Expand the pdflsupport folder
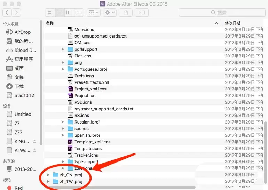The height and width of the screenshot is (190, 268). point(63,49)
